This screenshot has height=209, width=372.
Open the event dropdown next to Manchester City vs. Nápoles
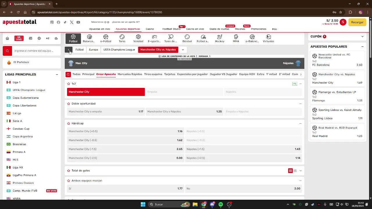[x=183, y=50]
